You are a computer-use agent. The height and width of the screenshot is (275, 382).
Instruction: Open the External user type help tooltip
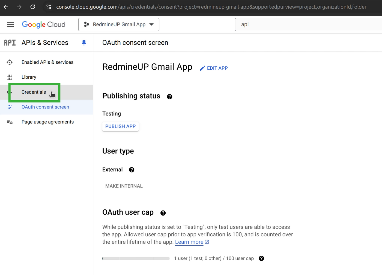coord(132,169)
